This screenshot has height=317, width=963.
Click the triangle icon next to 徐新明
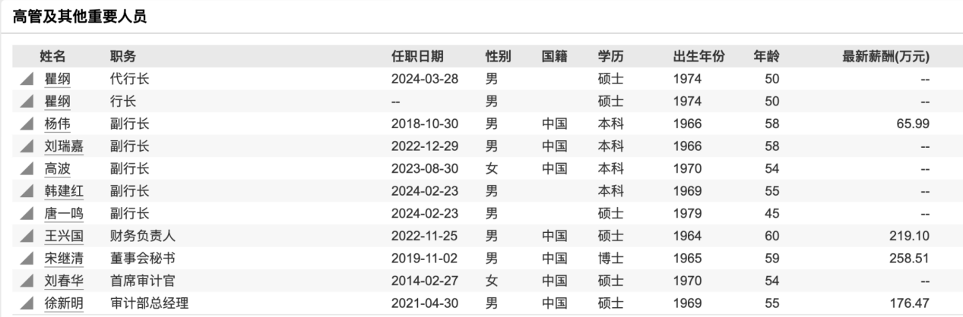coord(27,303)
